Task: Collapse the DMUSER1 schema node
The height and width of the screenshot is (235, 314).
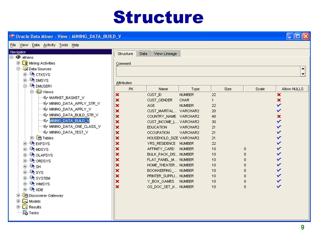Action: [x=25, y=86]
